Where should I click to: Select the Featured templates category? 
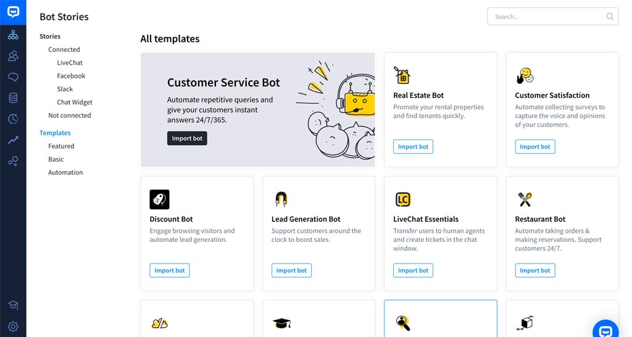[61, 146]
